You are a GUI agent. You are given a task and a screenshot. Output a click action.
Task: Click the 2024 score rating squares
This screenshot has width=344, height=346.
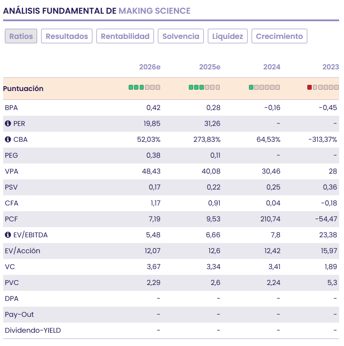click(264, 87)
